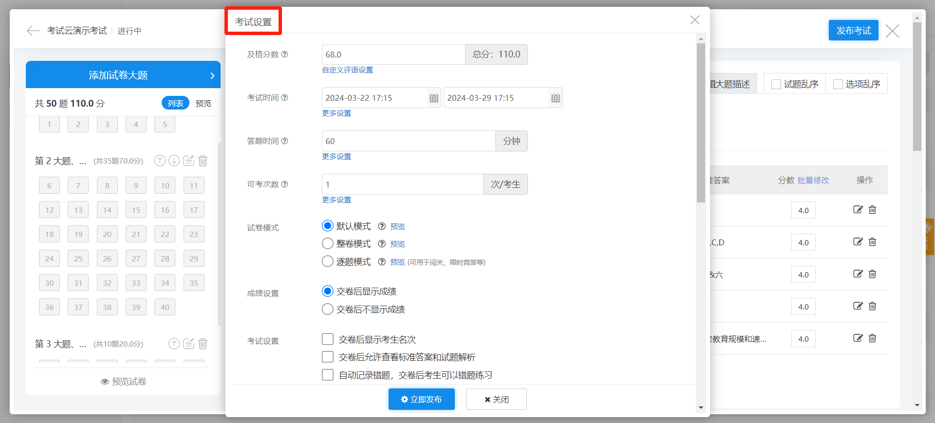Edit section 2 using pencil icon
The height and width of the screenshot is (423, 935).
tap(188, 161)
